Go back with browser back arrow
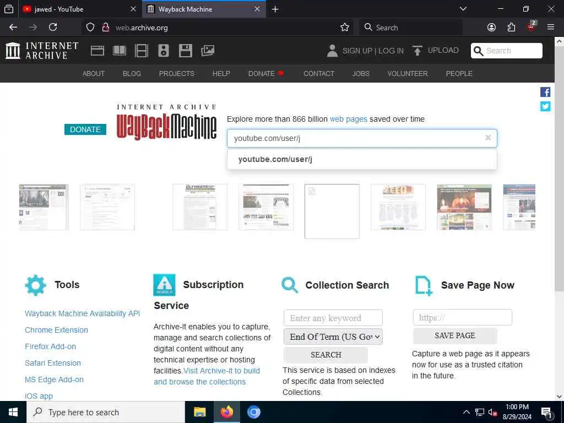 [x=13, y=28]
